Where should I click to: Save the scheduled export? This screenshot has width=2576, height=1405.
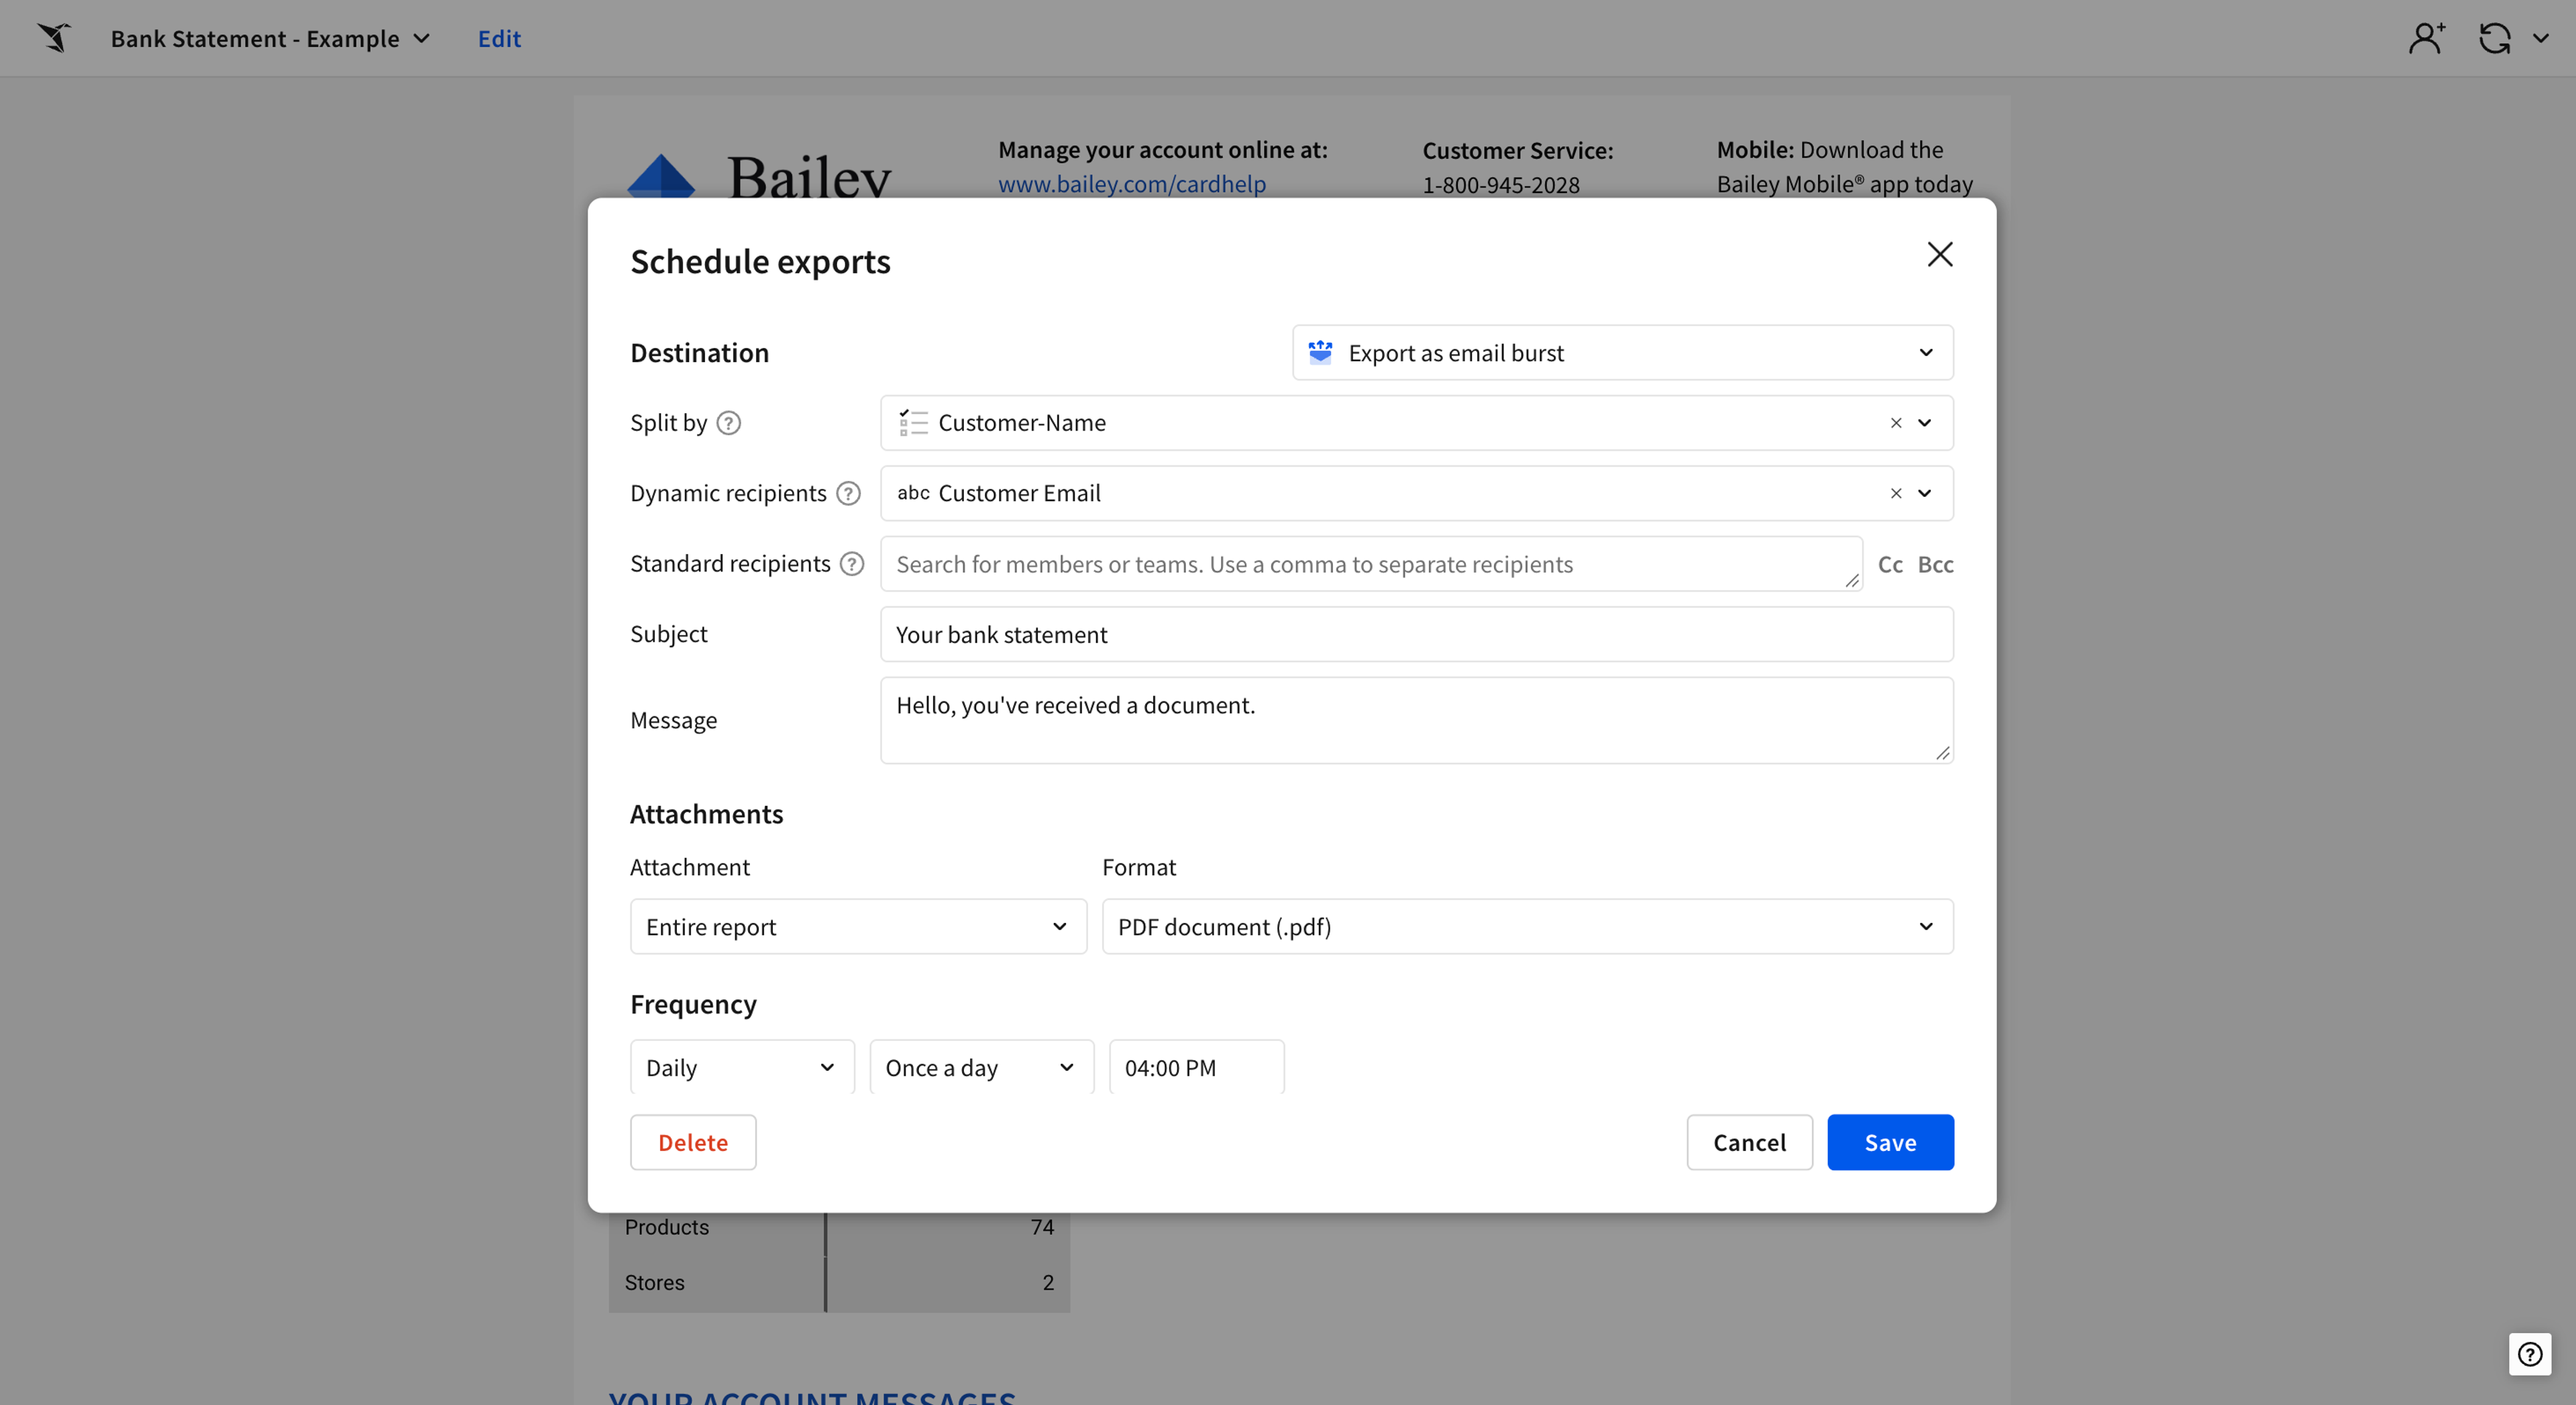point(1890,1142)
